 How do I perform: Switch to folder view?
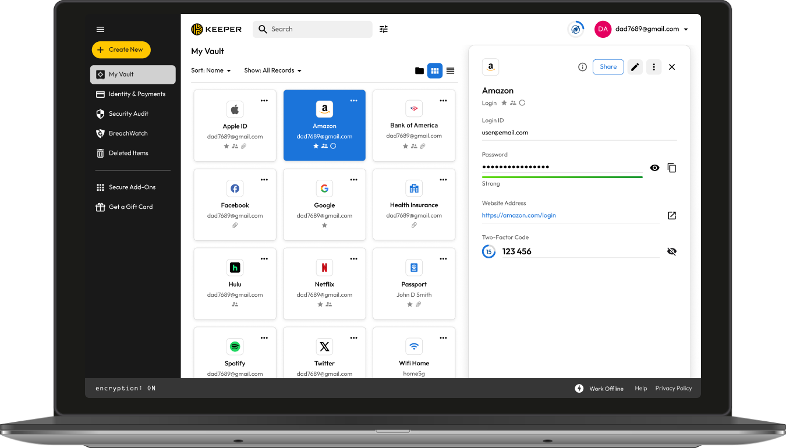coord(419,70)
